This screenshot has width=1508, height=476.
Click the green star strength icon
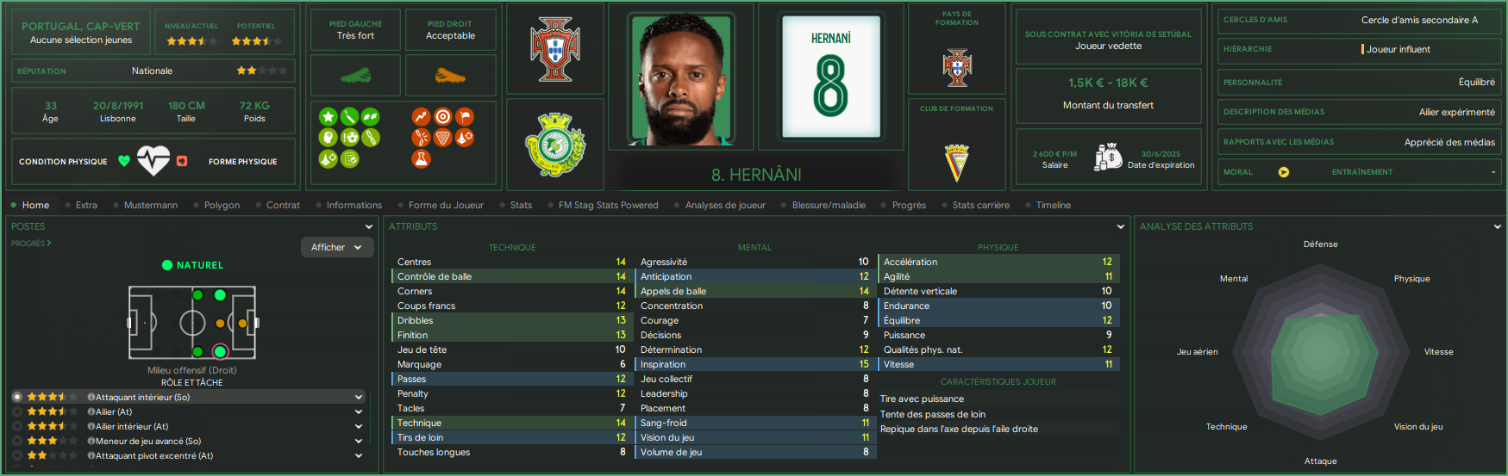(328, 116)
